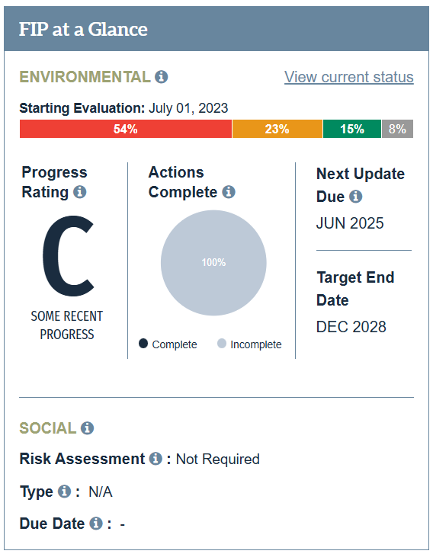
Task: Click the green 15% bar segment
Action: [x=352, y=129]
